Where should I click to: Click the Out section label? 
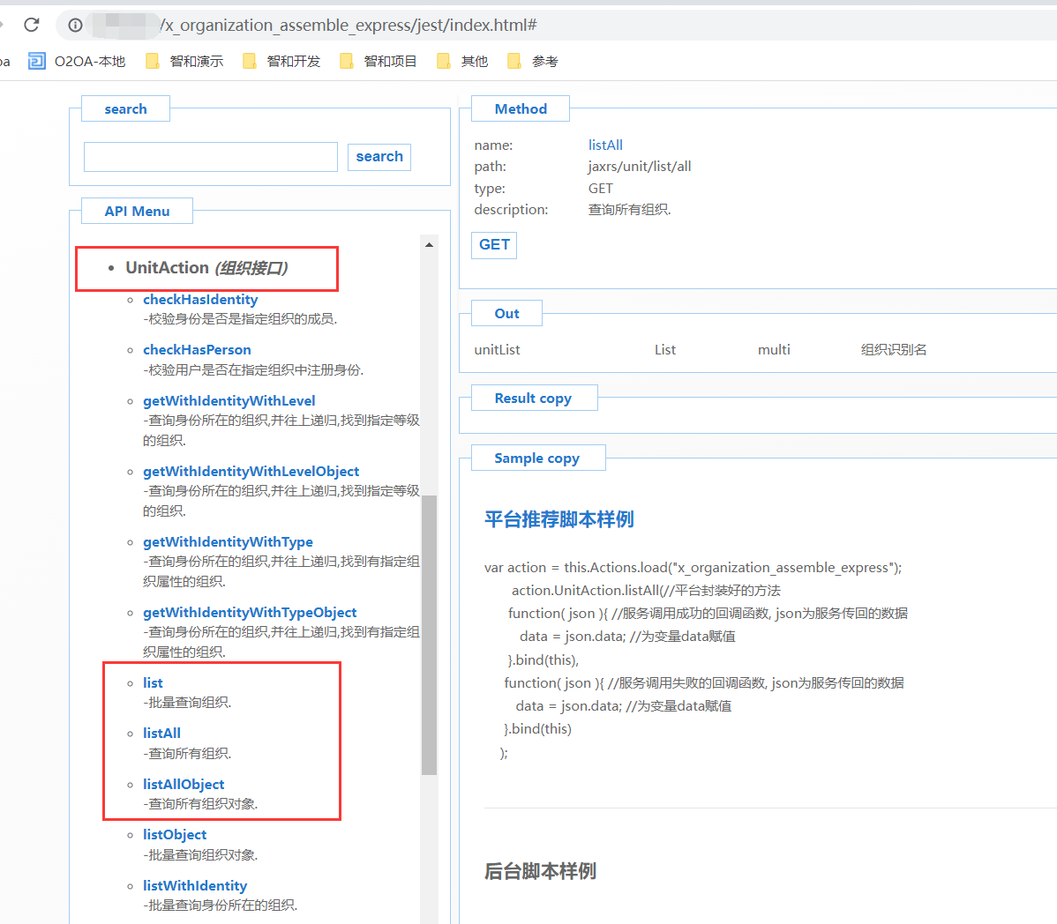pos(507,313)
